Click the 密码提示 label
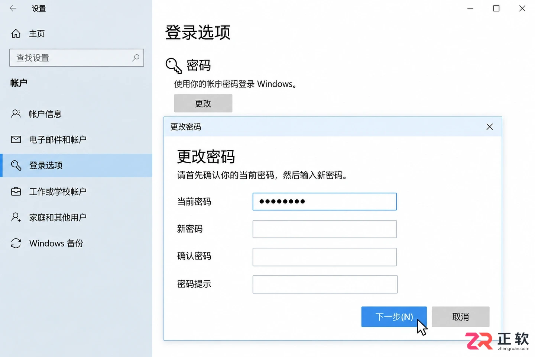Image resolution: width=535 pixels, height=357 pixels. tap(194, 284)
